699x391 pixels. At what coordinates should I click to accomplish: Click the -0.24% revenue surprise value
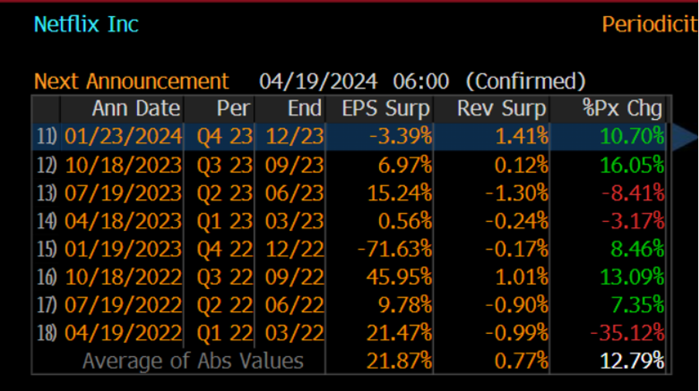(x=517, y=221)
